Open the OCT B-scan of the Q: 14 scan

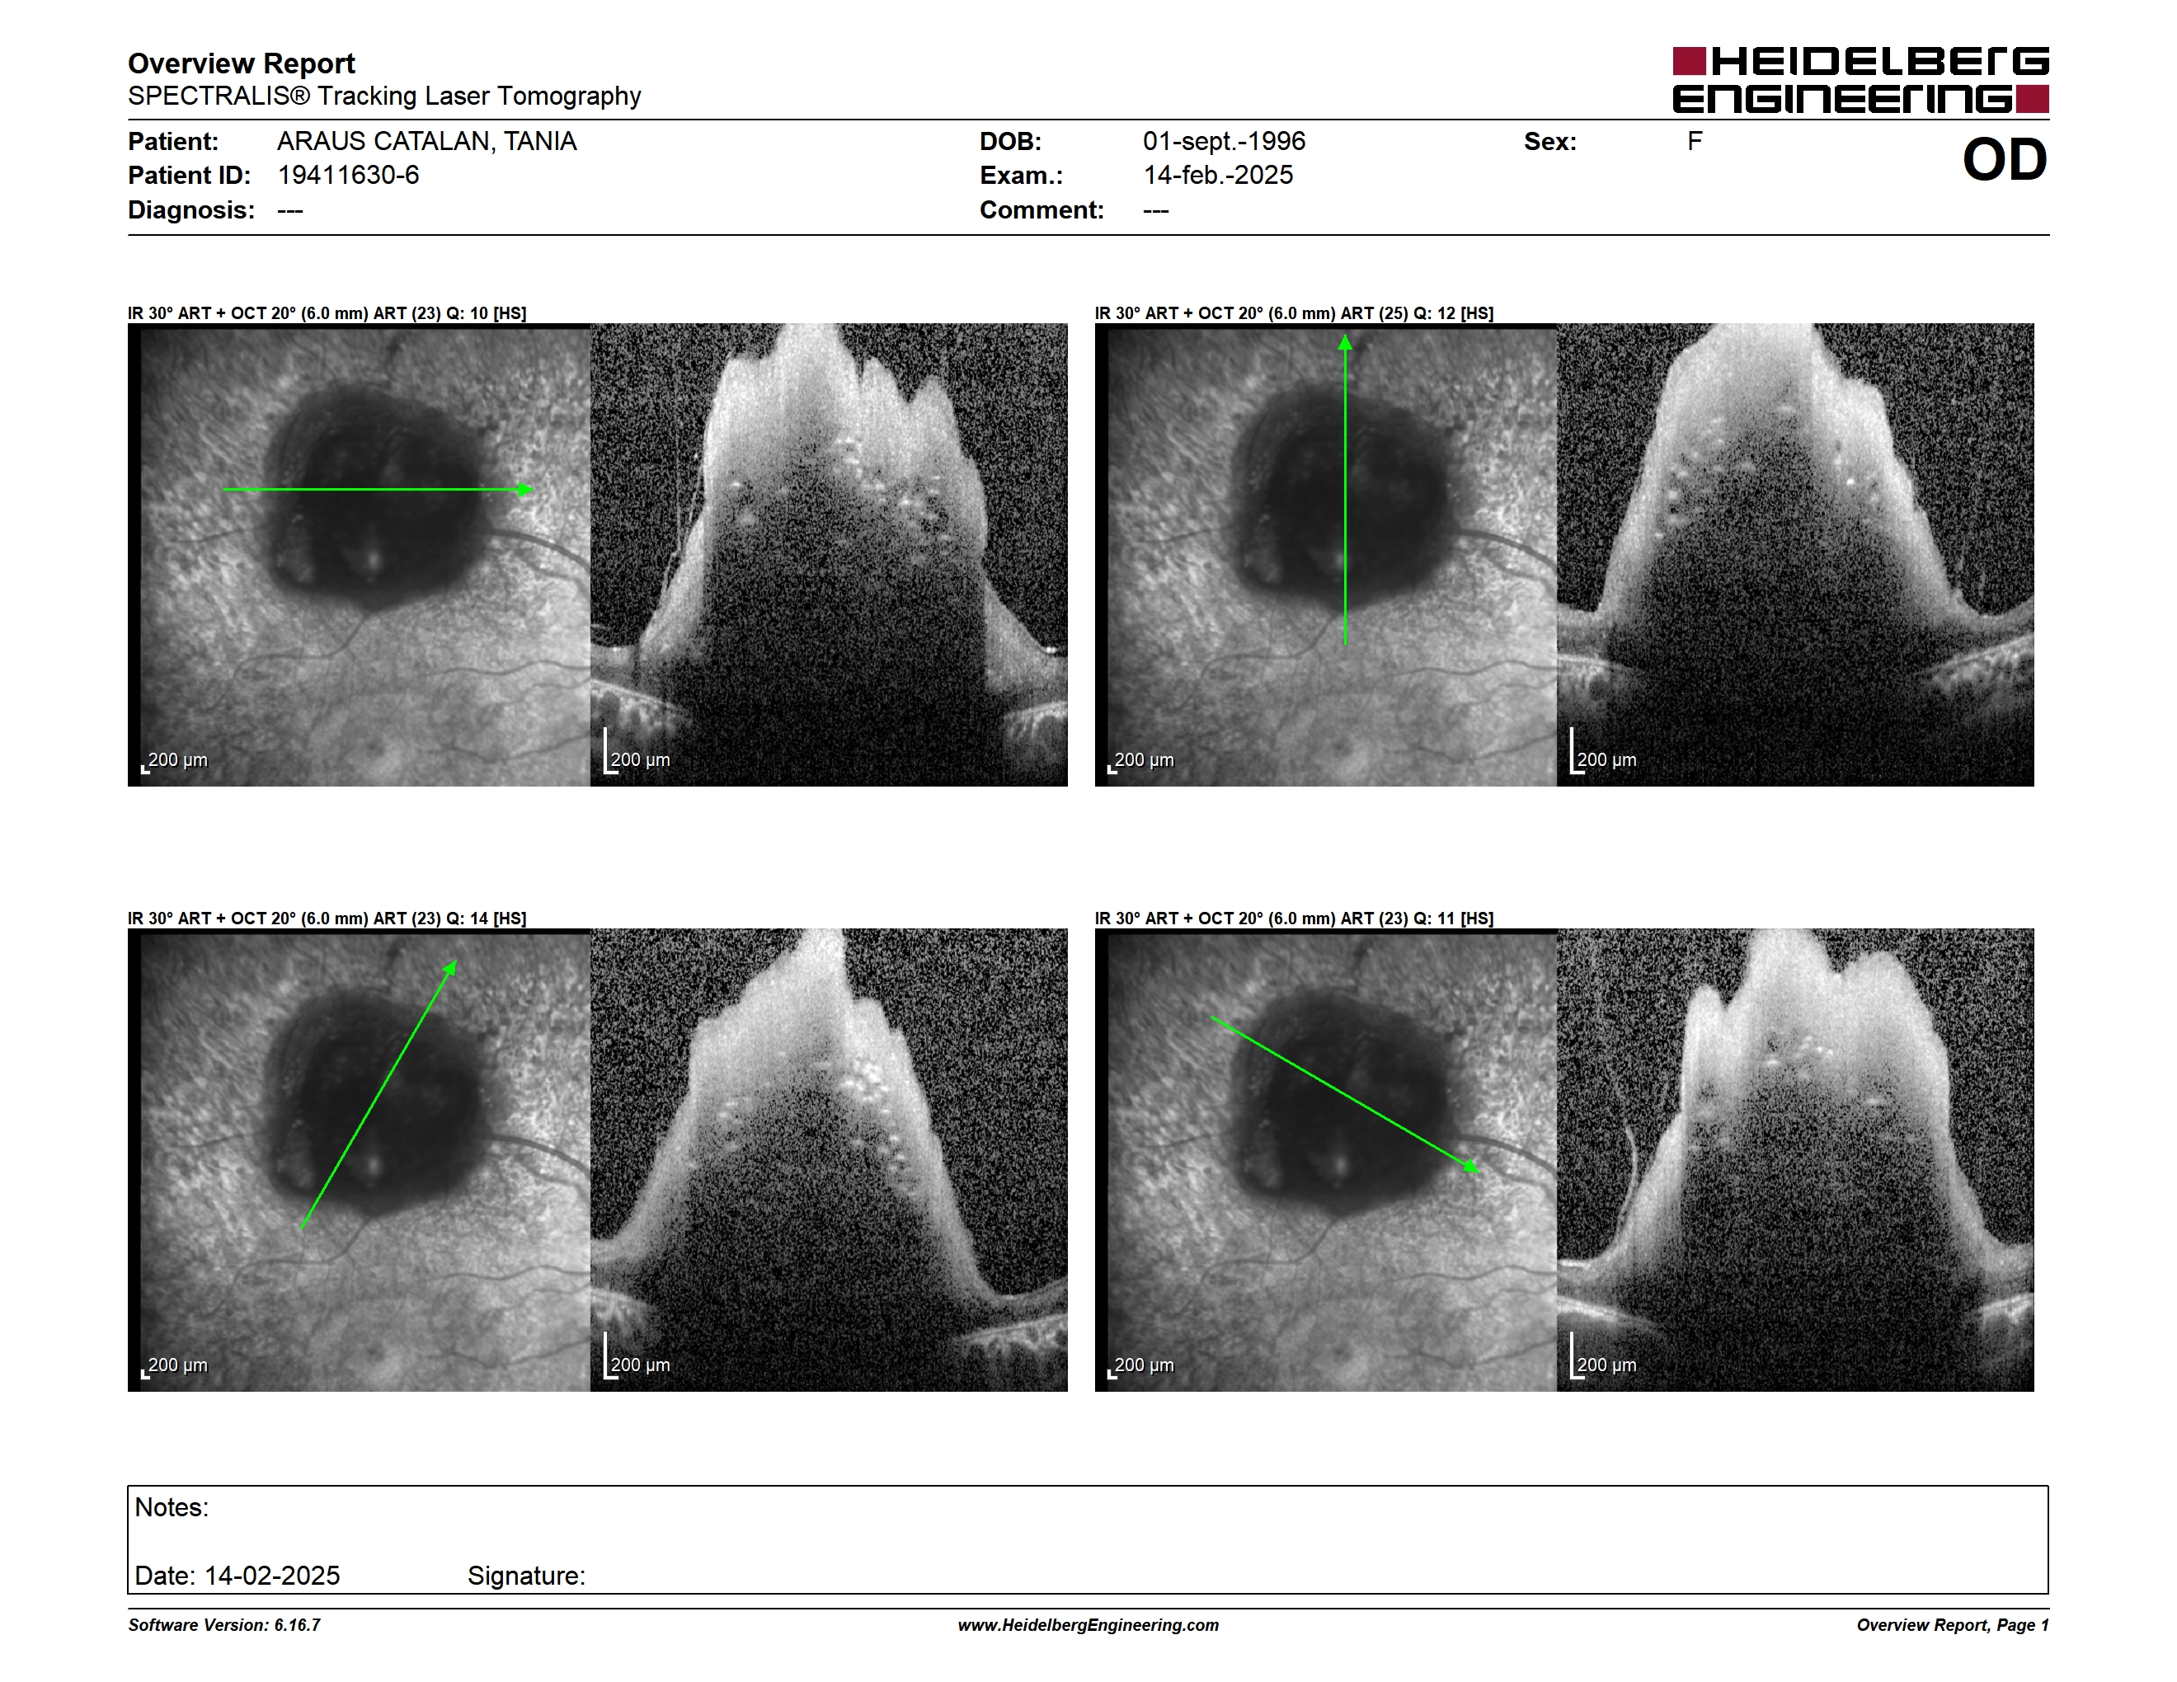coord(830,1160)
